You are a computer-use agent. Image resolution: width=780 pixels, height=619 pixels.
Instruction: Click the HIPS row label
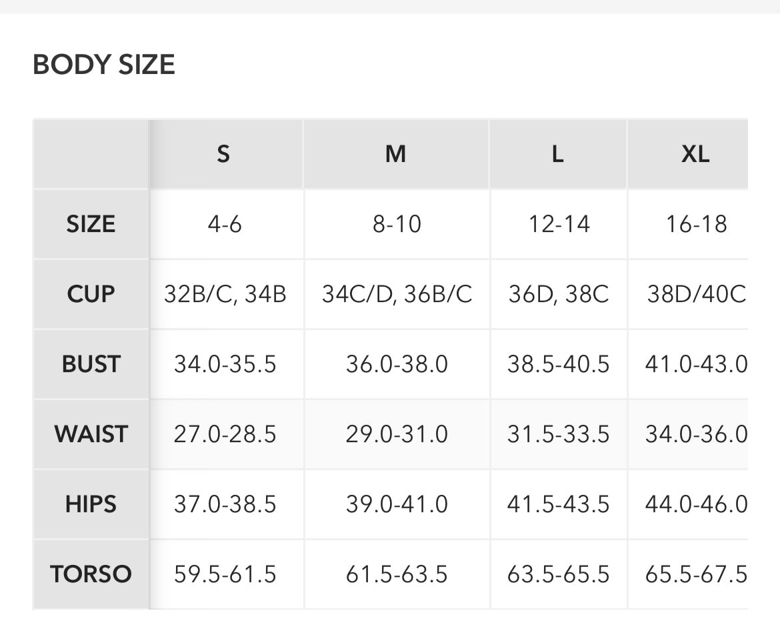pos(91,504)
